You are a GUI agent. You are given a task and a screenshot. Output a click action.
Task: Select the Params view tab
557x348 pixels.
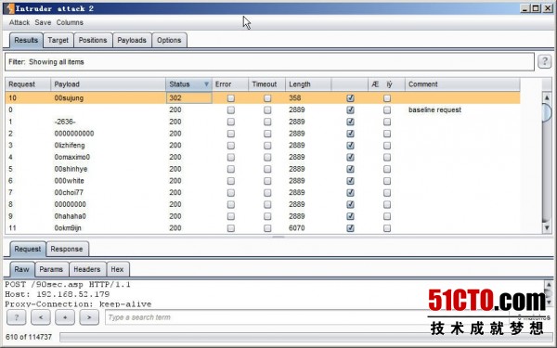point(51,269)
